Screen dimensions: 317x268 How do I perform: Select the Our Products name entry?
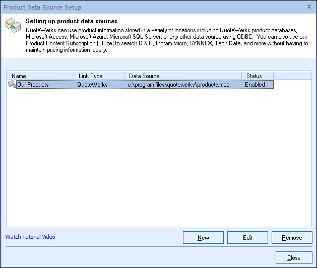[x=33, y=85]
